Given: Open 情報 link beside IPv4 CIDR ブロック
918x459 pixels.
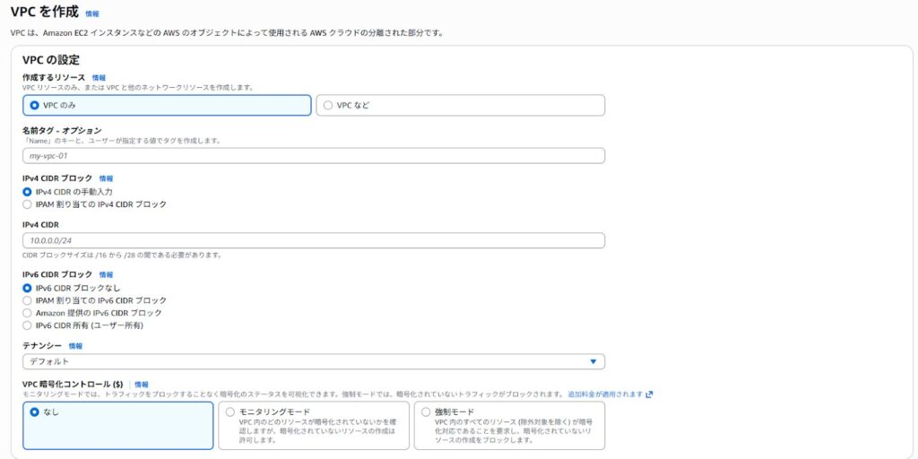Looking at the screenshot, I should 106,178.
